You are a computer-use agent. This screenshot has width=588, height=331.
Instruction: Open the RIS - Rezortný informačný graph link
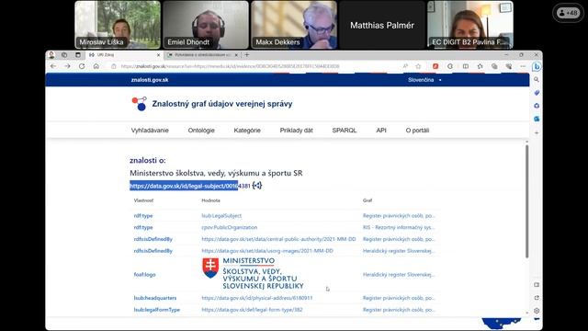pyautogui.click(x=399, y=227)
